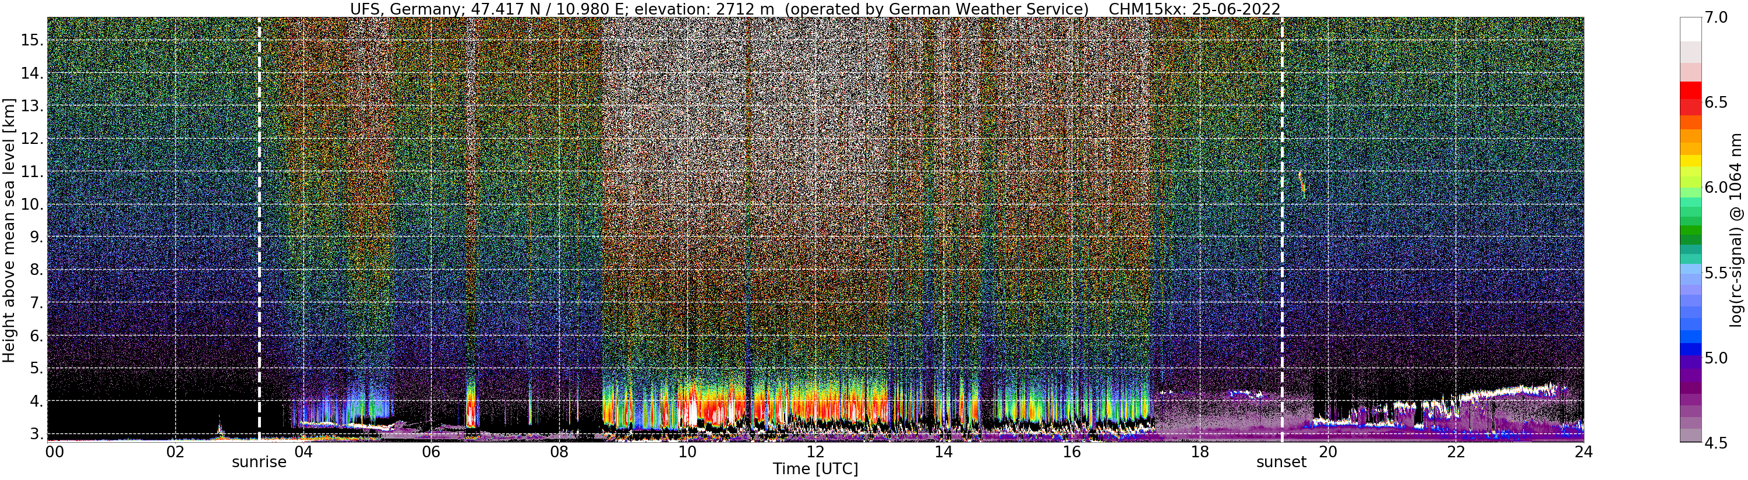The image size is (1748, 480).
Task: Click the 'Height above mean sea level [km]' label
Action: coord(9,230)
